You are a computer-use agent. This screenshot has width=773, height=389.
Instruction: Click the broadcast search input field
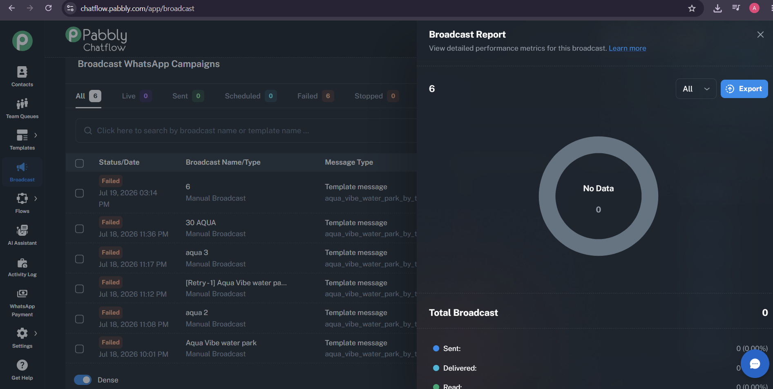click(246, 131)
